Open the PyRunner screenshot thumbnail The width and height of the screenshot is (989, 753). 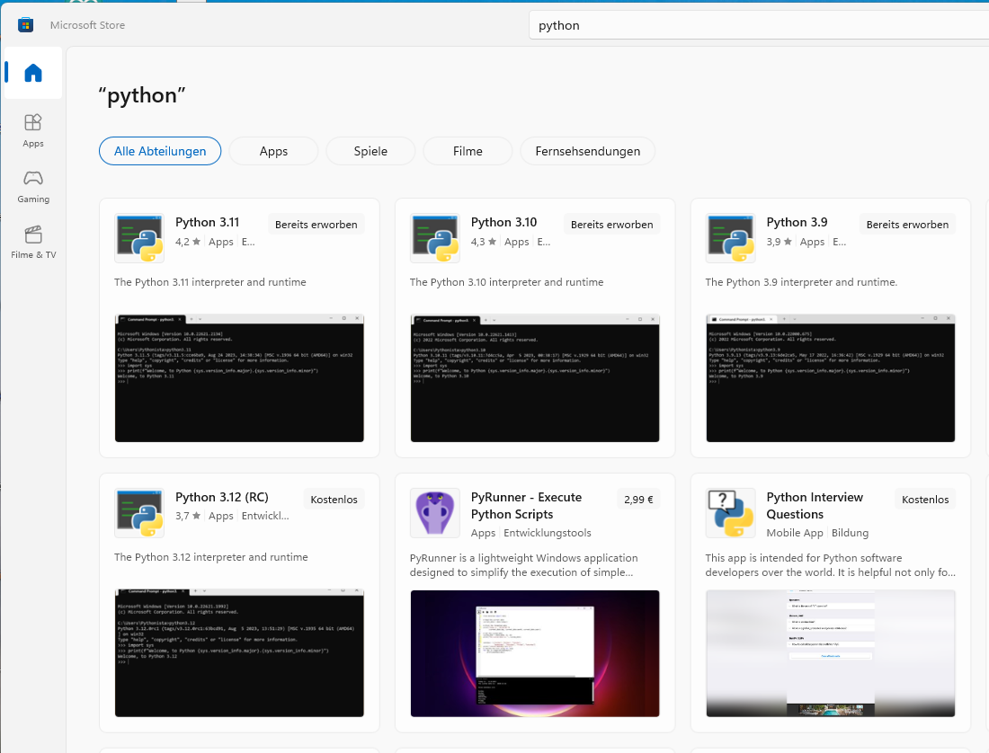pos(535,653)
